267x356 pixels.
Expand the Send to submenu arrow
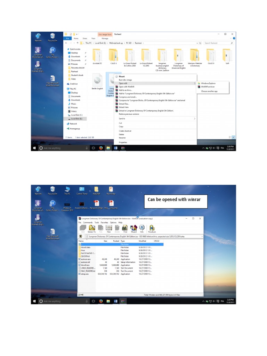pos(195,119)
